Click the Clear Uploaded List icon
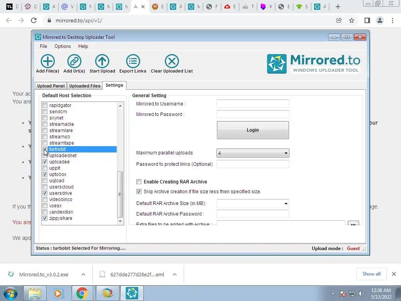This screenshot has width=401, height=301. tap(172, 61)
